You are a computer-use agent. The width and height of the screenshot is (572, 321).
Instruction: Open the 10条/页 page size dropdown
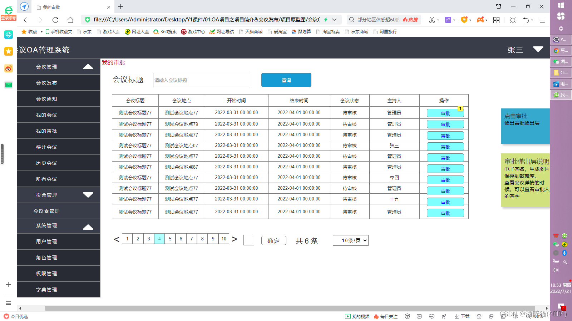(351, 240)
